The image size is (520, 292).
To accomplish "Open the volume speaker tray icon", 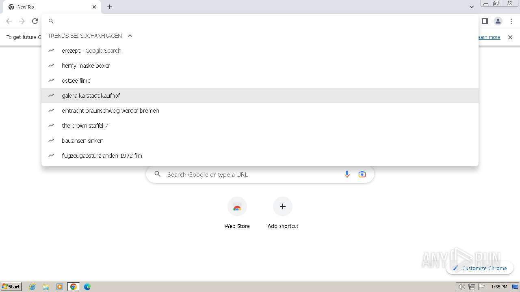I will pyautogui.click(x=461, y=287).
